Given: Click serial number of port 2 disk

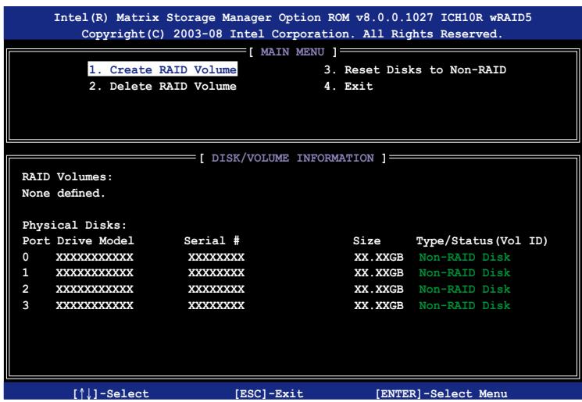Looking at the screenshot, I should 216,289.
